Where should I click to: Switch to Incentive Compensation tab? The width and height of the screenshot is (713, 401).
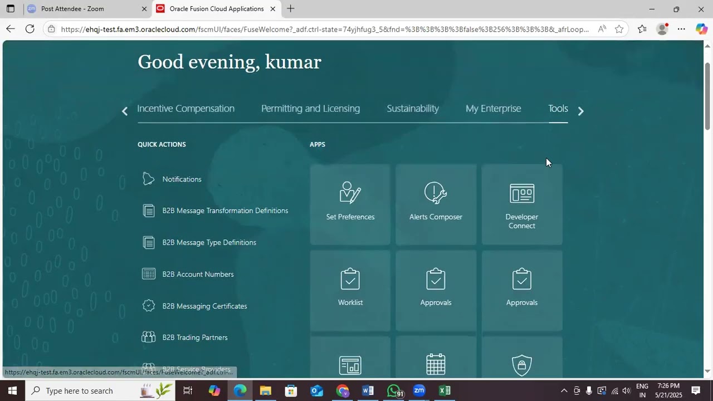185,109
